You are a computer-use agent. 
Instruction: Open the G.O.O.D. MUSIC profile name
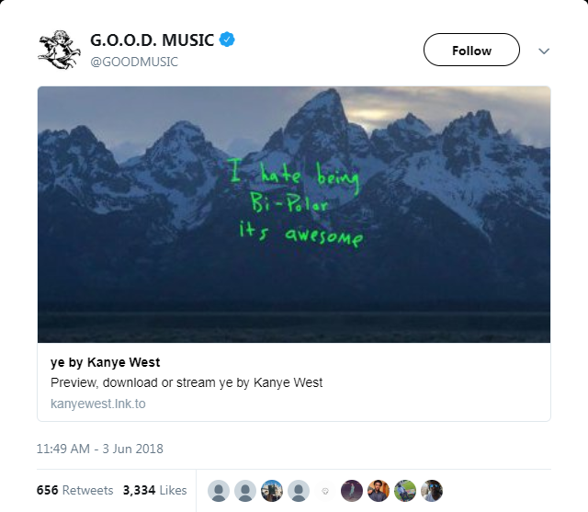click(x=152, y=40)
